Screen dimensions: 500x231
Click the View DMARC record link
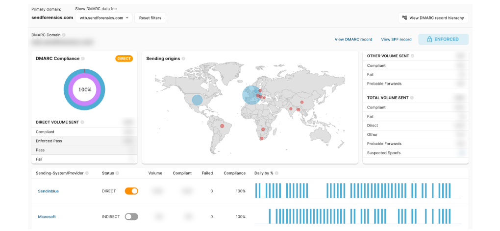(353, 40)
